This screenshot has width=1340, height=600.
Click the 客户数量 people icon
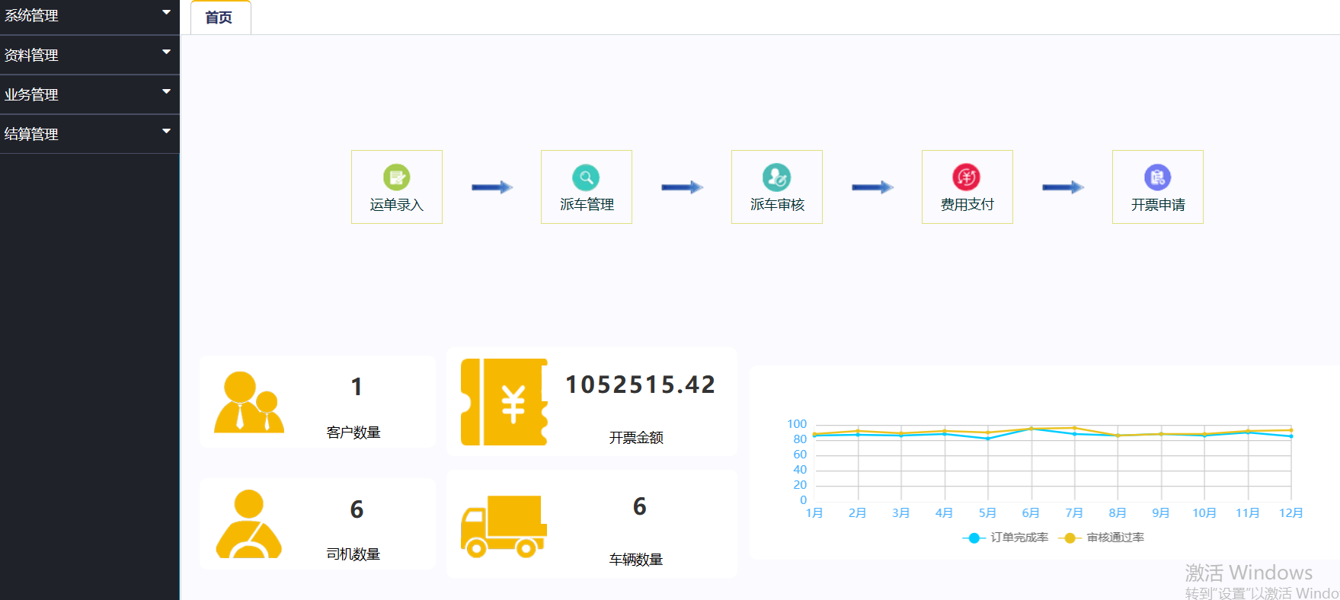coord(249,402)
